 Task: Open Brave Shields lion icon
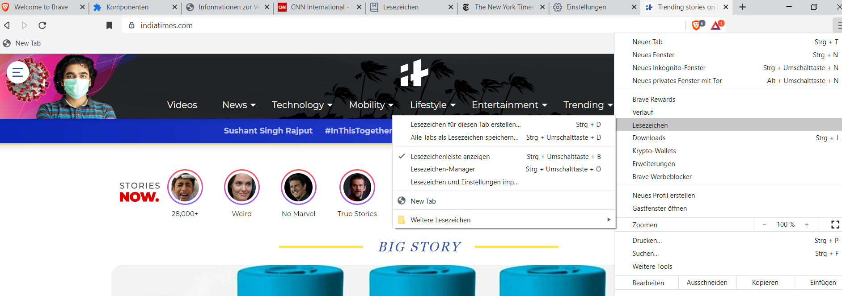click(x=697, y=25)
